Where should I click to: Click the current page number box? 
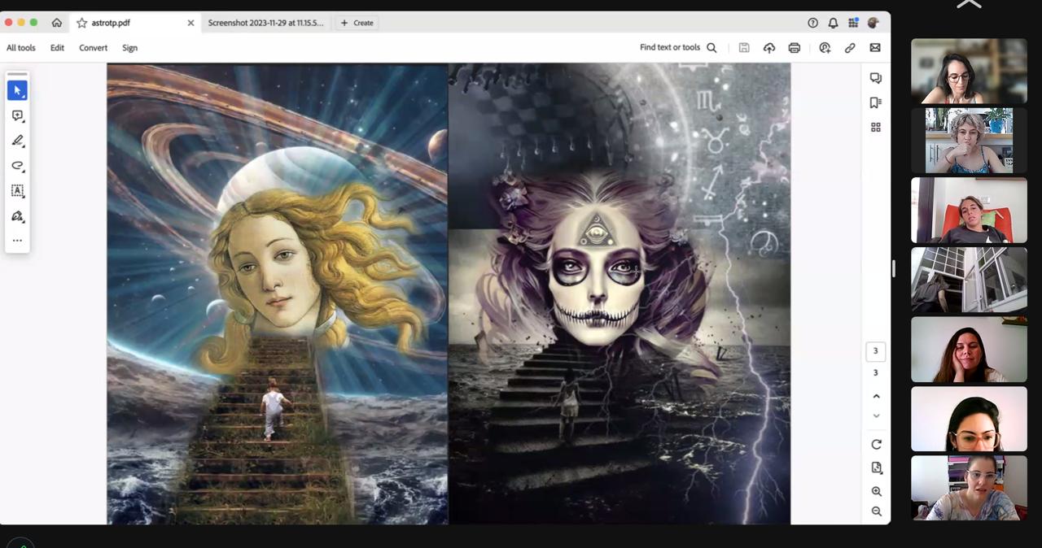tap(876, 351)
